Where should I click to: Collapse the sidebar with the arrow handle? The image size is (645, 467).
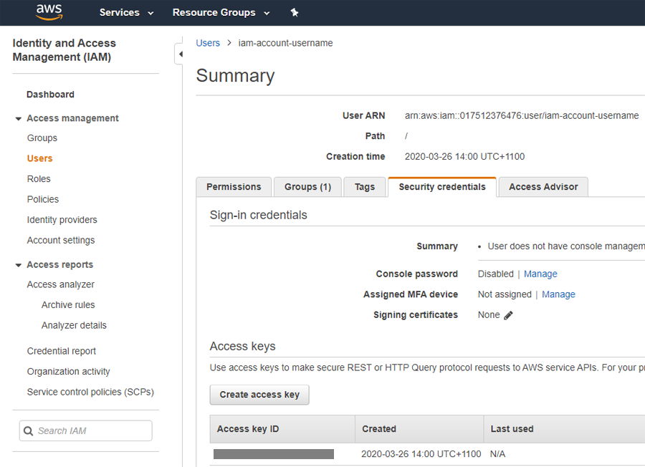178,54
